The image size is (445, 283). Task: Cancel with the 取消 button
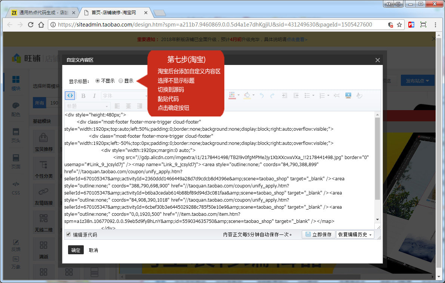(x=93, y=250)
